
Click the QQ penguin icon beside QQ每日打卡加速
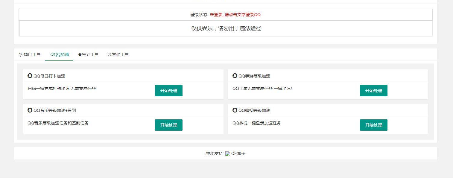(x=30, y=76)
